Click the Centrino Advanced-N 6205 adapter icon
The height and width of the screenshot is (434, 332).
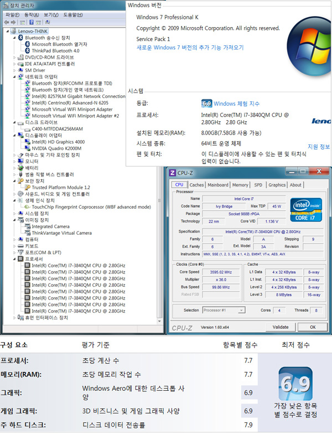point(28,103)
